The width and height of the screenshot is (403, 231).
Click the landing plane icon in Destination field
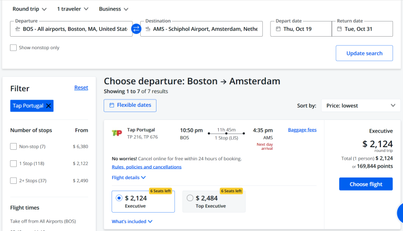pos(148,29)
